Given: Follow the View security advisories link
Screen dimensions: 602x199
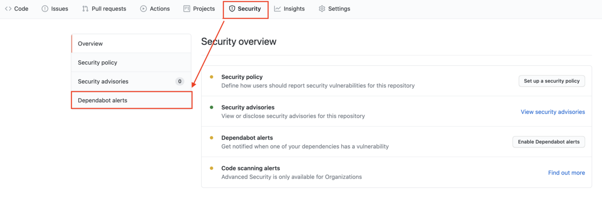Looking at the screenshot, I should click(x=553, y=111).
